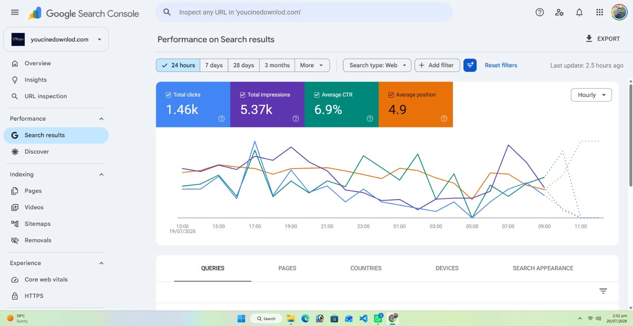The height and width of the screenshot is (326, 633).
Task: Open Search results in the sidebar
Action: click(56, 135)
